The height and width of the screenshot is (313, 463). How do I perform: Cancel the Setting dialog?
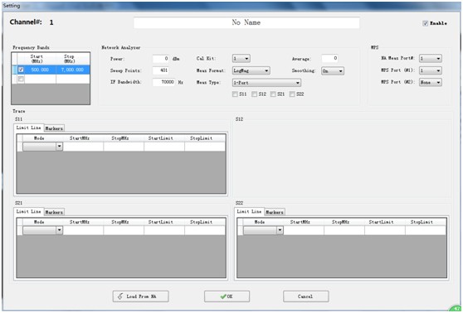coord(306,296)
